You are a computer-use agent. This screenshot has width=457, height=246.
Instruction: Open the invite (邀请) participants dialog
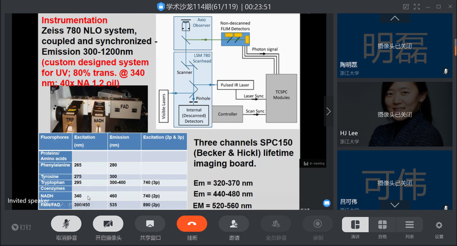point(234,224)
